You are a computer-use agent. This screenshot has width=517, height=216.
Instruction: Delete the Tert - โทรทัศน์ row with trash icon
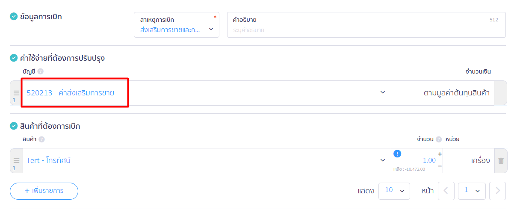(x=501, y=161)
